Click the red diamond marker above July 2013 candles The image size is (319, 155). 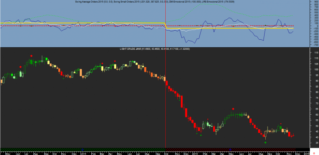pyautogui.click(x=31, y=56)
